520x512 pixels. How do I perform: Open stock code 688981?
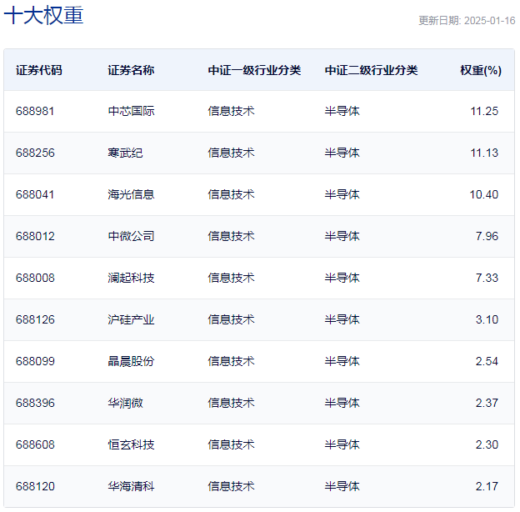click(35, 111)
